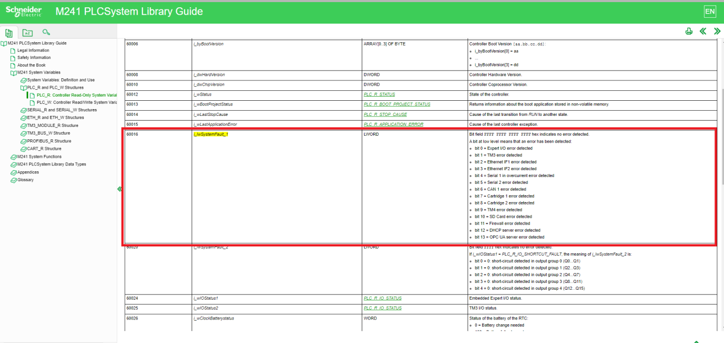Click 'bit 6 = CAN 1 error detected'
This screenshot has height=343, width=724.
tap(500, 189)
